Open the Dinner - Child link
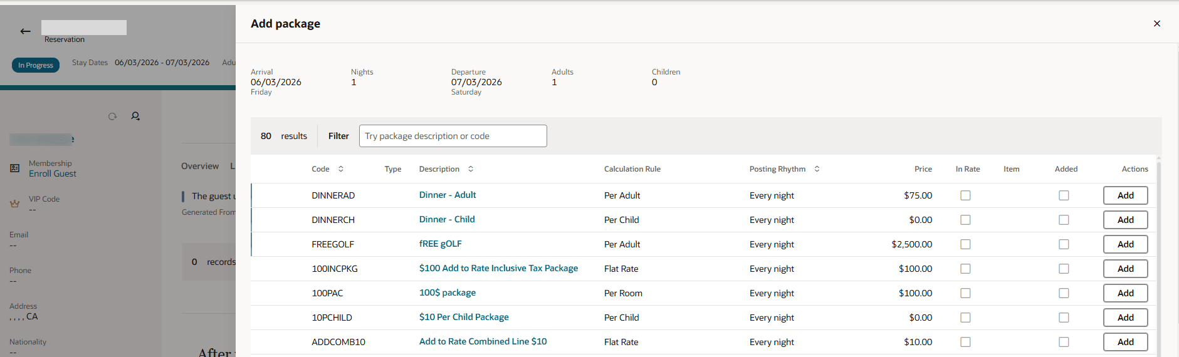This screenshot has height=357, width=1179. point(447,219)
